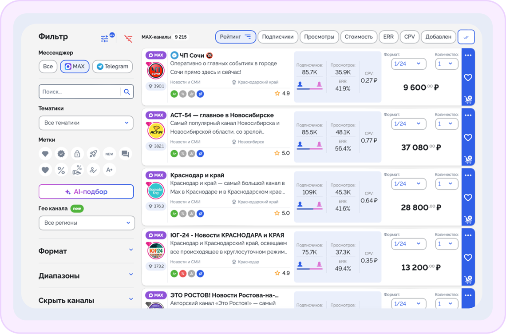Add ЧП Сочи to favorites
This screenshot has height=334, width=506.
point(468,78)
